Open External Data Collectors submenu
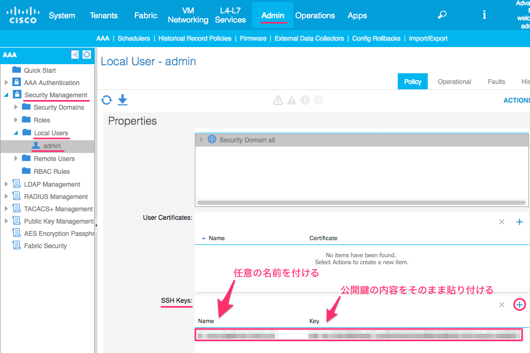Viewport: 530px width, 353px height. (309, 39)
